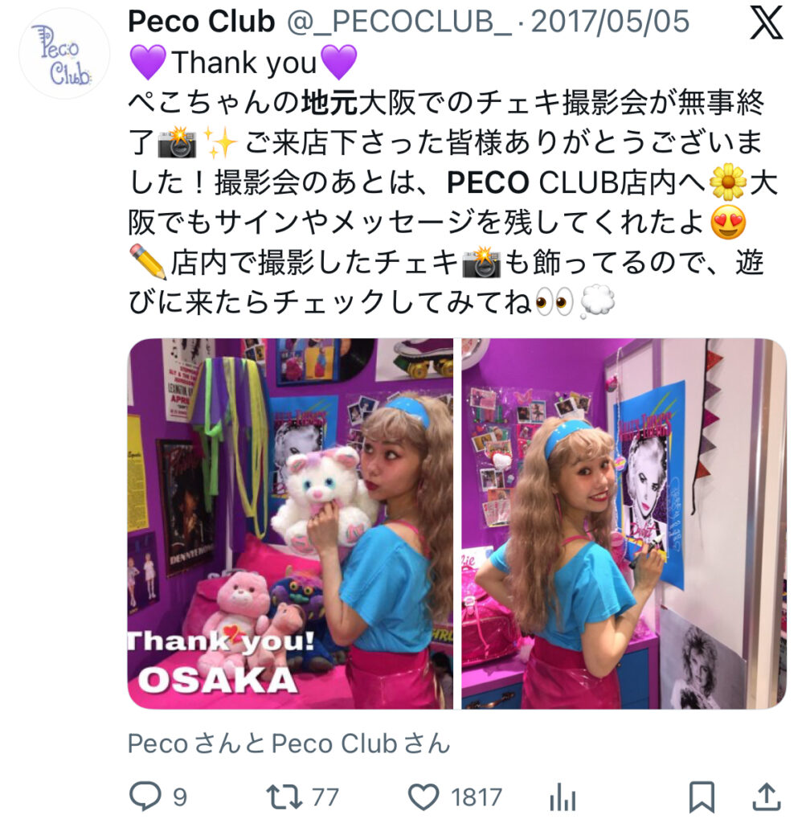
Task: Open the photo signing blue poster
Action: pyautogui.click(x=624, y=524)
